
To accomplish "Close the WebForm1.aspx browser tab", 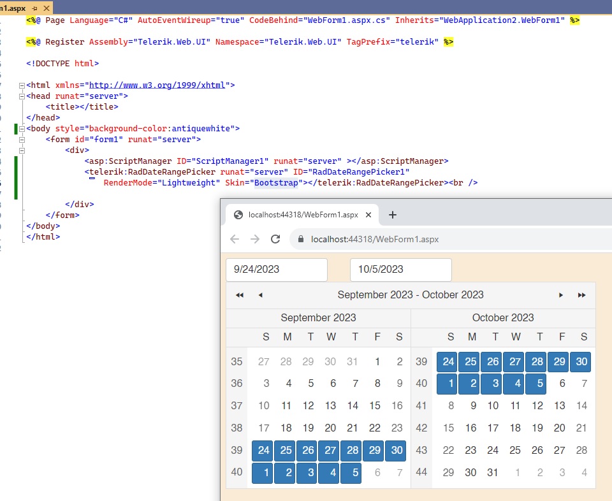I will tap(368, 215).
